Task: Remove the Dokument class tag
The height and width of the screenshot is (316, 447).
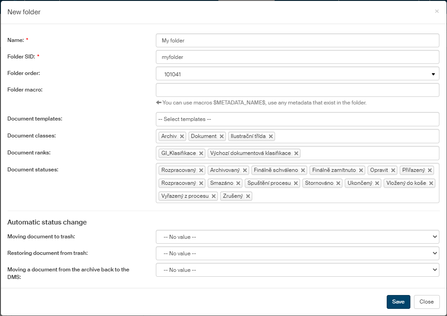Action: pos(221,137)
